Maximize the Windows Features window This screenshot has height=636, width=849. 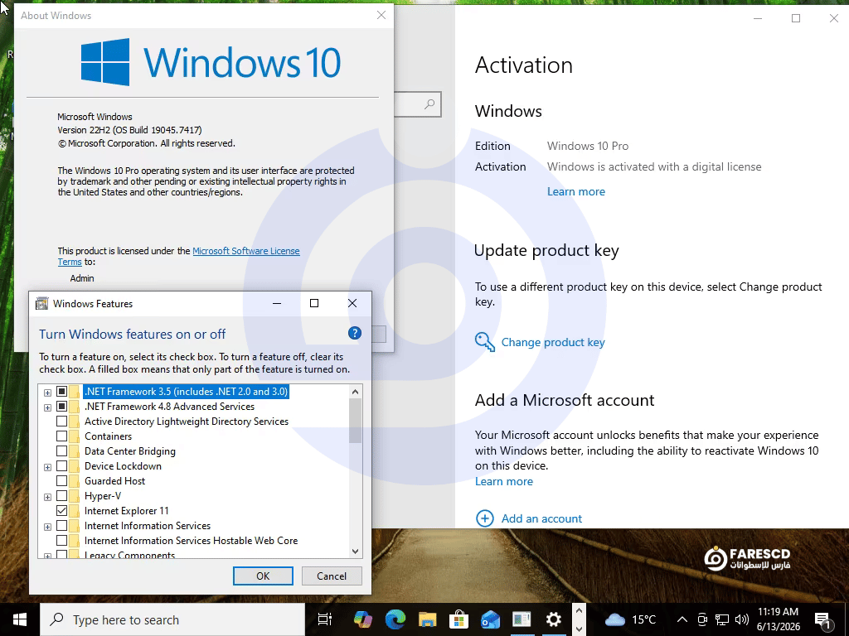coord(314,303)
